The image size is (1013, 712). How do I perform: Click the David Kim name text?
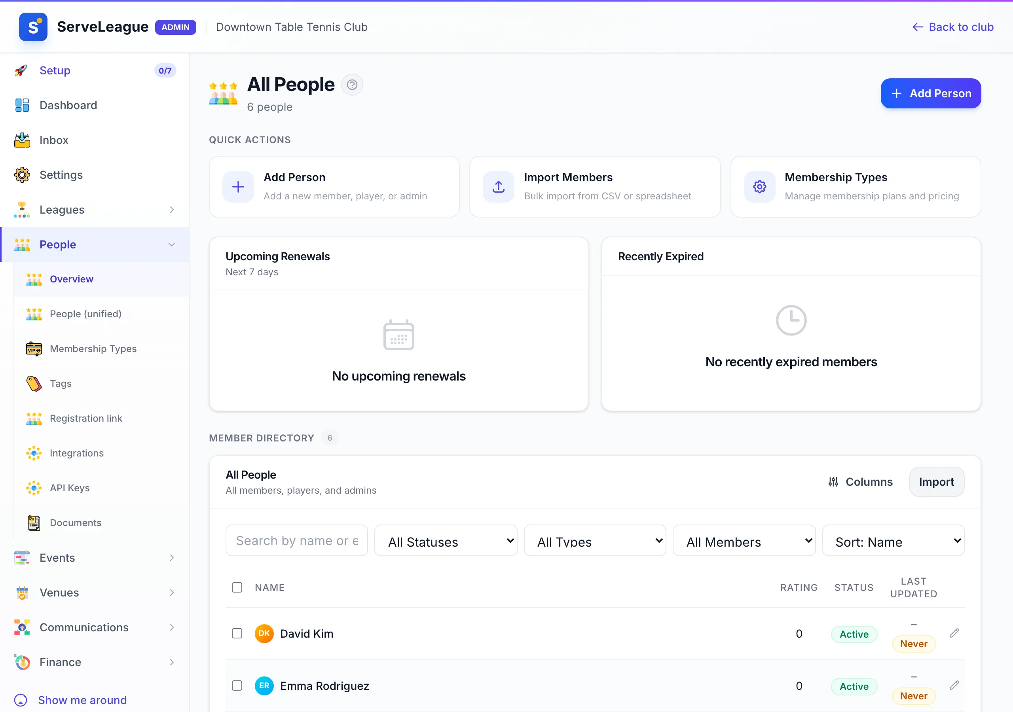(x=307, y=633)
